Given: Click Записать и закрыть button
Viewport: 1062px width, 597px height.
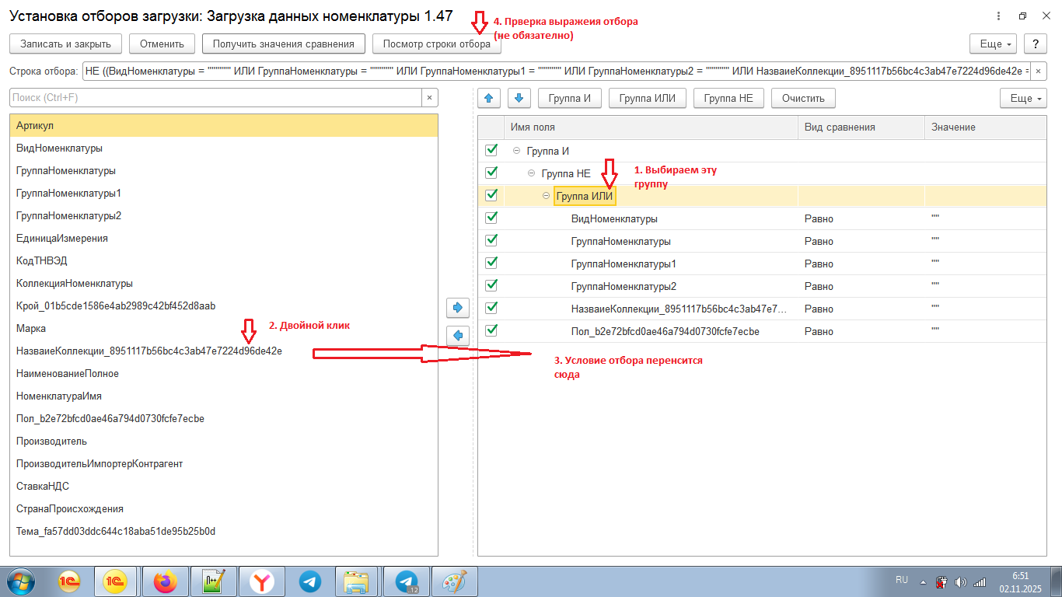Looking at the screenshot, I should [65, 44].
